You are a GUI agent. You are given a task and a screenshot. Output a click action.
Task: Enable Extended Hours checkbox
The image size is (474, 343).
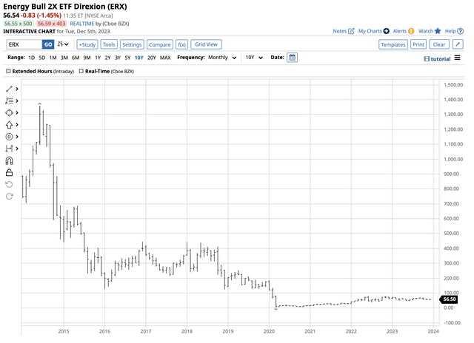(x=8, y=71)
